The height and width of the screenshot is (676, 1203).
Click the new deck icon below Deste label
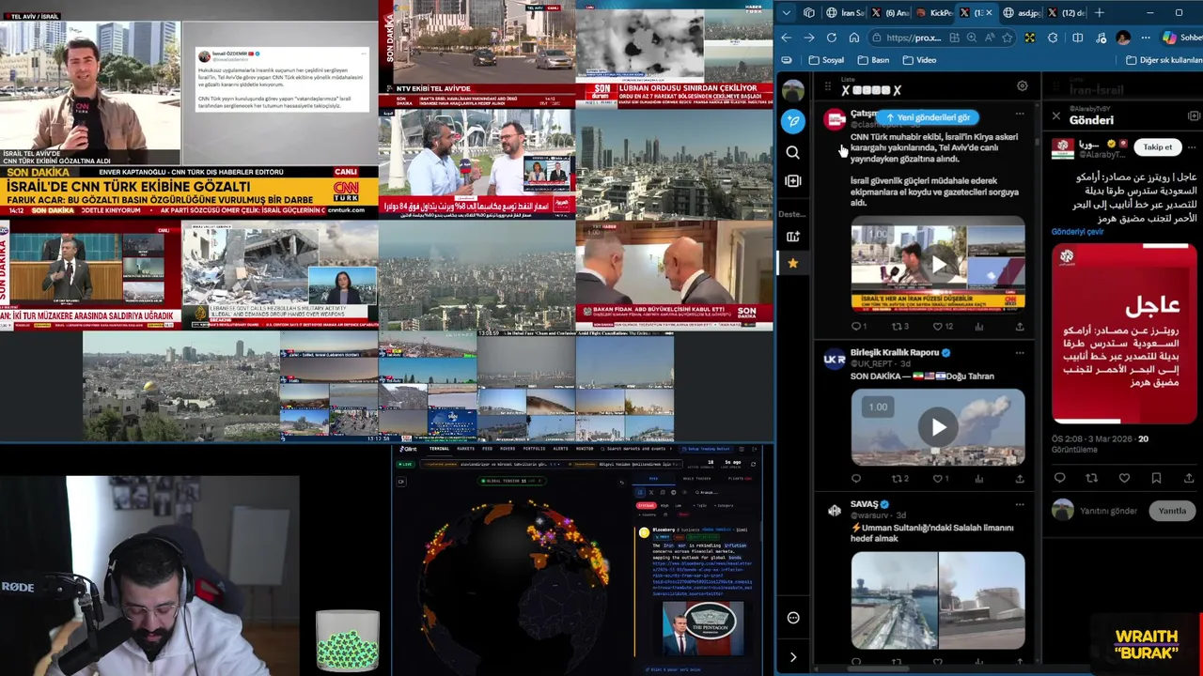tap(793, 237)
